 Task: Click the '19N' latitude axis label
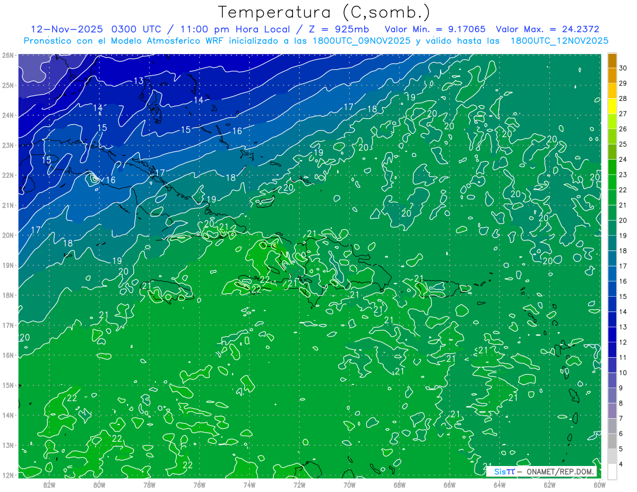pos(8,265)
